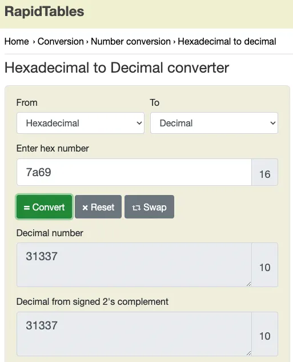Go to the Home breadcrumb link

[x=17, y=42]
